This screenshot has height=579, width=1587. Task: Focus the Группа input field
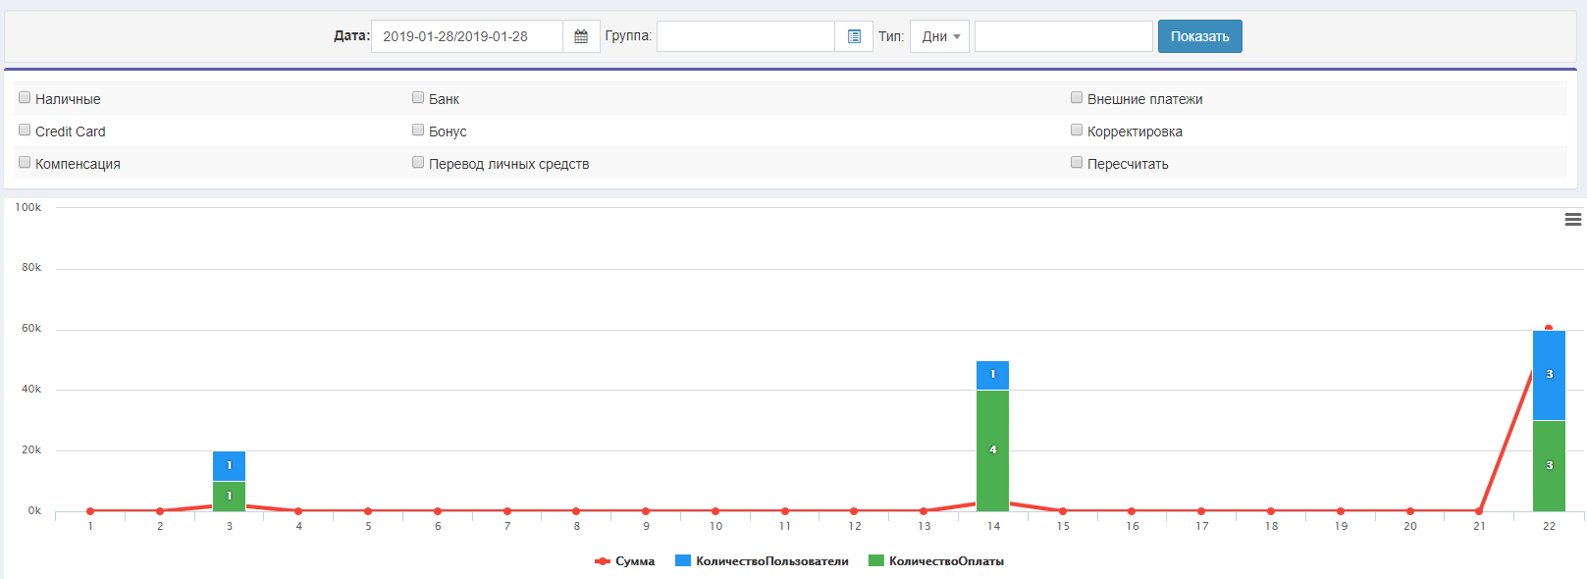745,36
